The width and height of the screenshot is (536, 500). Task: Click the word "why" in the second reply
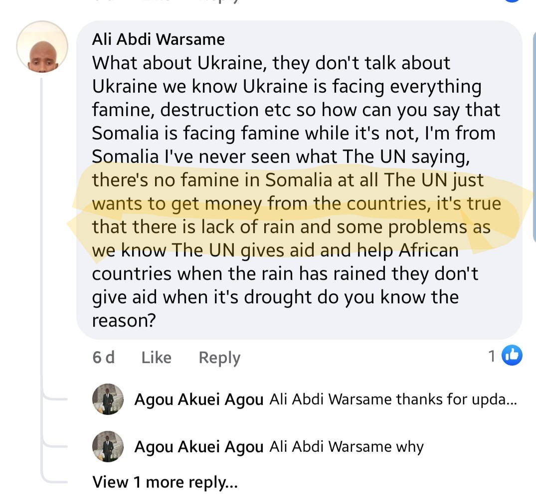410,447
